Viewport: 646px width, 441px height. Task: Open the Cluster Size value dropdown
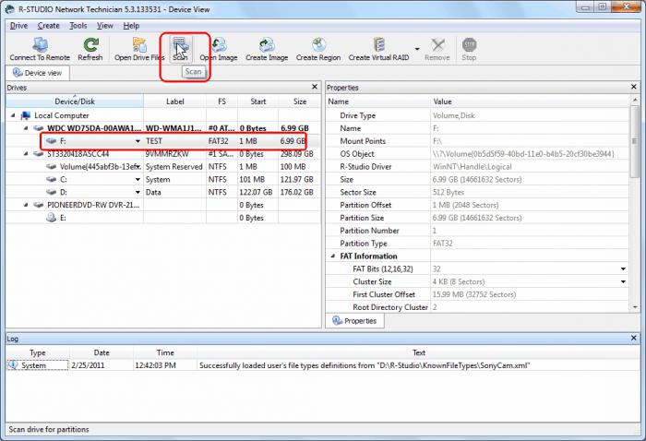tap(623, 281)
